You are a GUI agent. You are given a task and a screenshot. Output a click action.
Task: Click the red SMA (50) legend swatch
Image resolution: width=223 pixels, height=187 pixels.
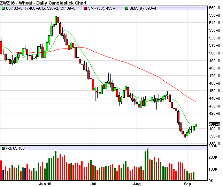point(85,8)
